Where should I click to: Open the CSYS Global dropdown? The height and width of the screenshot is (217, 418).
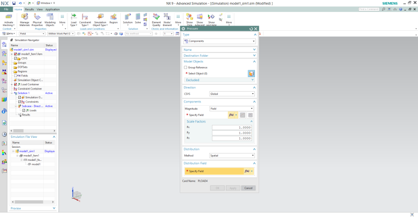point(232,94)
